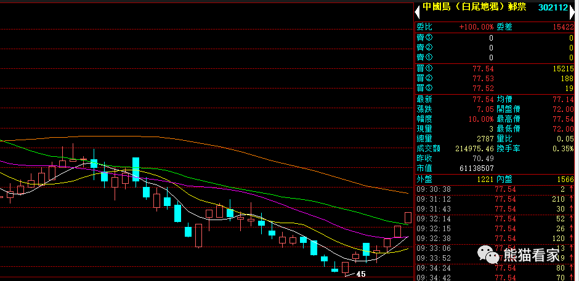
Task: Click the 賣① ask row label
Action: pos(424,58)
